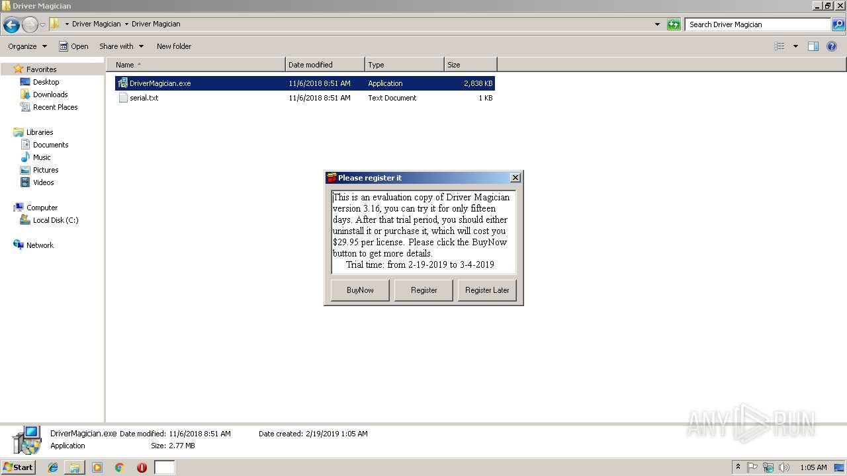Select serial.txt file
The width and height of the screenshot is (847, 476).
[x=305, y=98]
